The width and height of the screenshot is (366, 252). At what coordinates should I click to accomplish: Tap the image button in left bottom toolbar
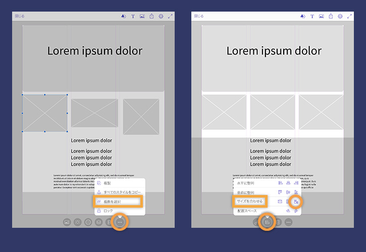(x=67, y=222)
